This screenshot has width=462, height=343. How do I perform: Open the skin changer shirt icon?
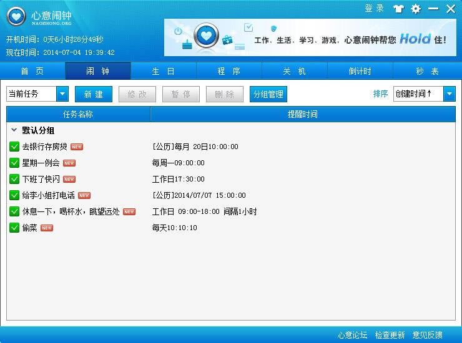point(398,9)
